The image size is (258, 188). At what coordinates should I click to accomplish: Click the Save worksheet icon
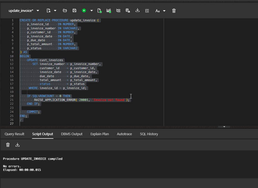(x=74, y=11)
